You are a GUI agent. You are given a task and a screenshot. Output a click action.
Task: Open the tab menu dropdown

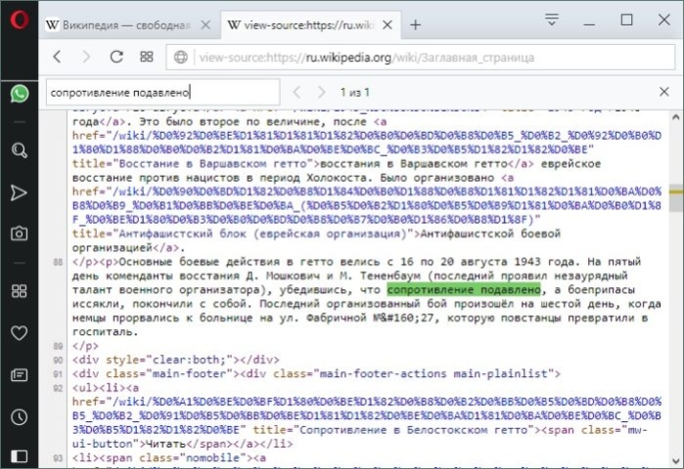551,20
